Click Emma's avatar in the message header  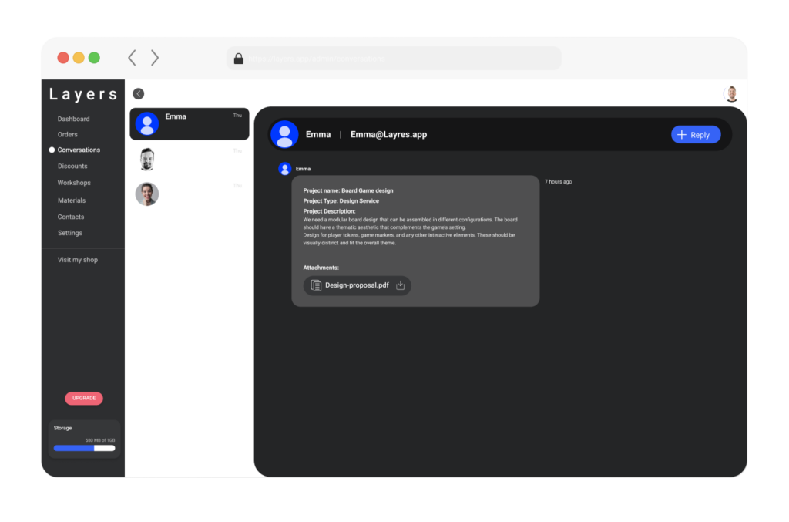pyautogui.click(x=284, y=134)
